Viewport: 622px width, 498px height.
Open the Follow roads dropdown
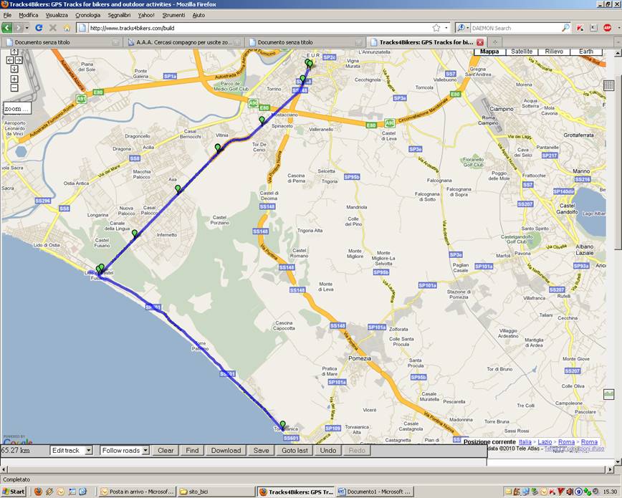tap(125, 451)
